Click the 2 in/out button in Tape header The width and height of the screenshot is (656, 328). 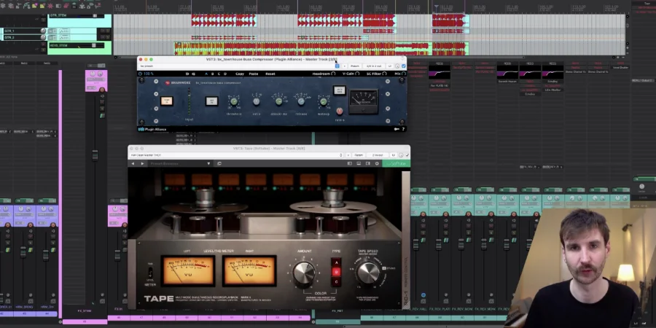[x=378, y=155]
